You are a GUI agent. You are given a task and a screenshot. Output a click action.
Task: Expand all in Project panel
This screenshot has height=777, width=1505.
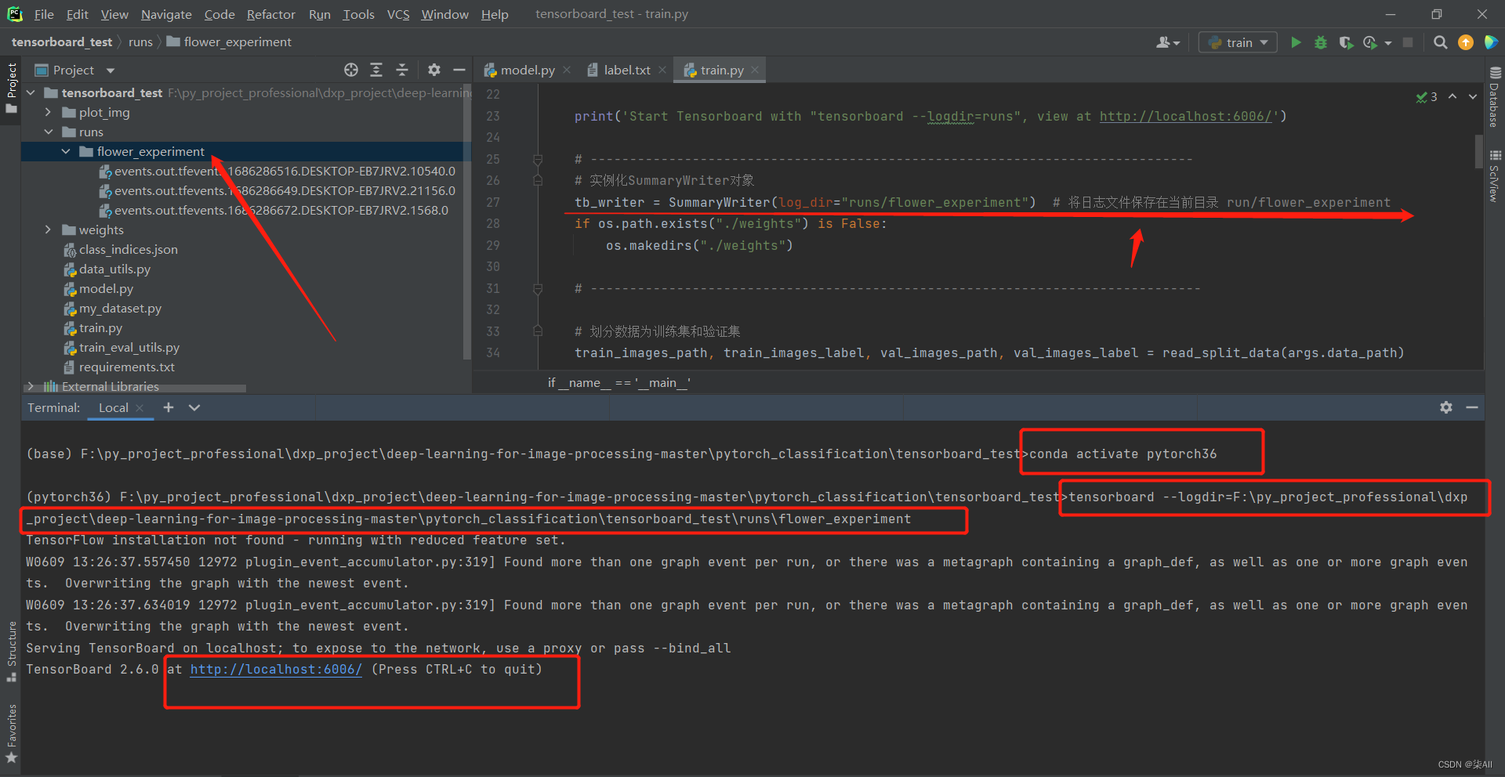(376, 70)
